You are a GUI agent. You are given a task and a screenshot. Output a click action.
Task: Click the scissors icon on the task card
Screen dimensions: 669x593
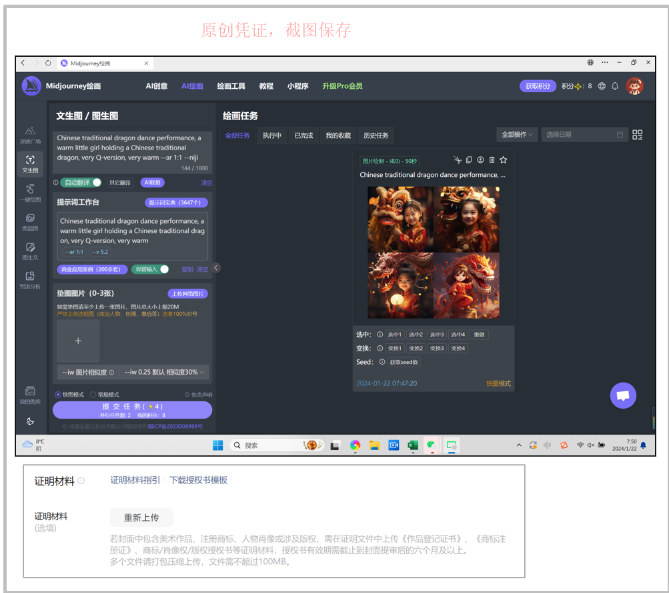pos(458,160)
